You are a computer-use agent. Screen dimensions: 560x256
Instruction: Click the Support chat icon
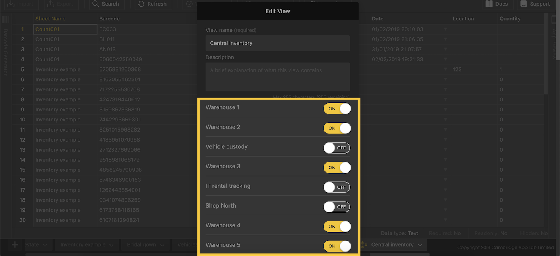(x=523, y=4)
